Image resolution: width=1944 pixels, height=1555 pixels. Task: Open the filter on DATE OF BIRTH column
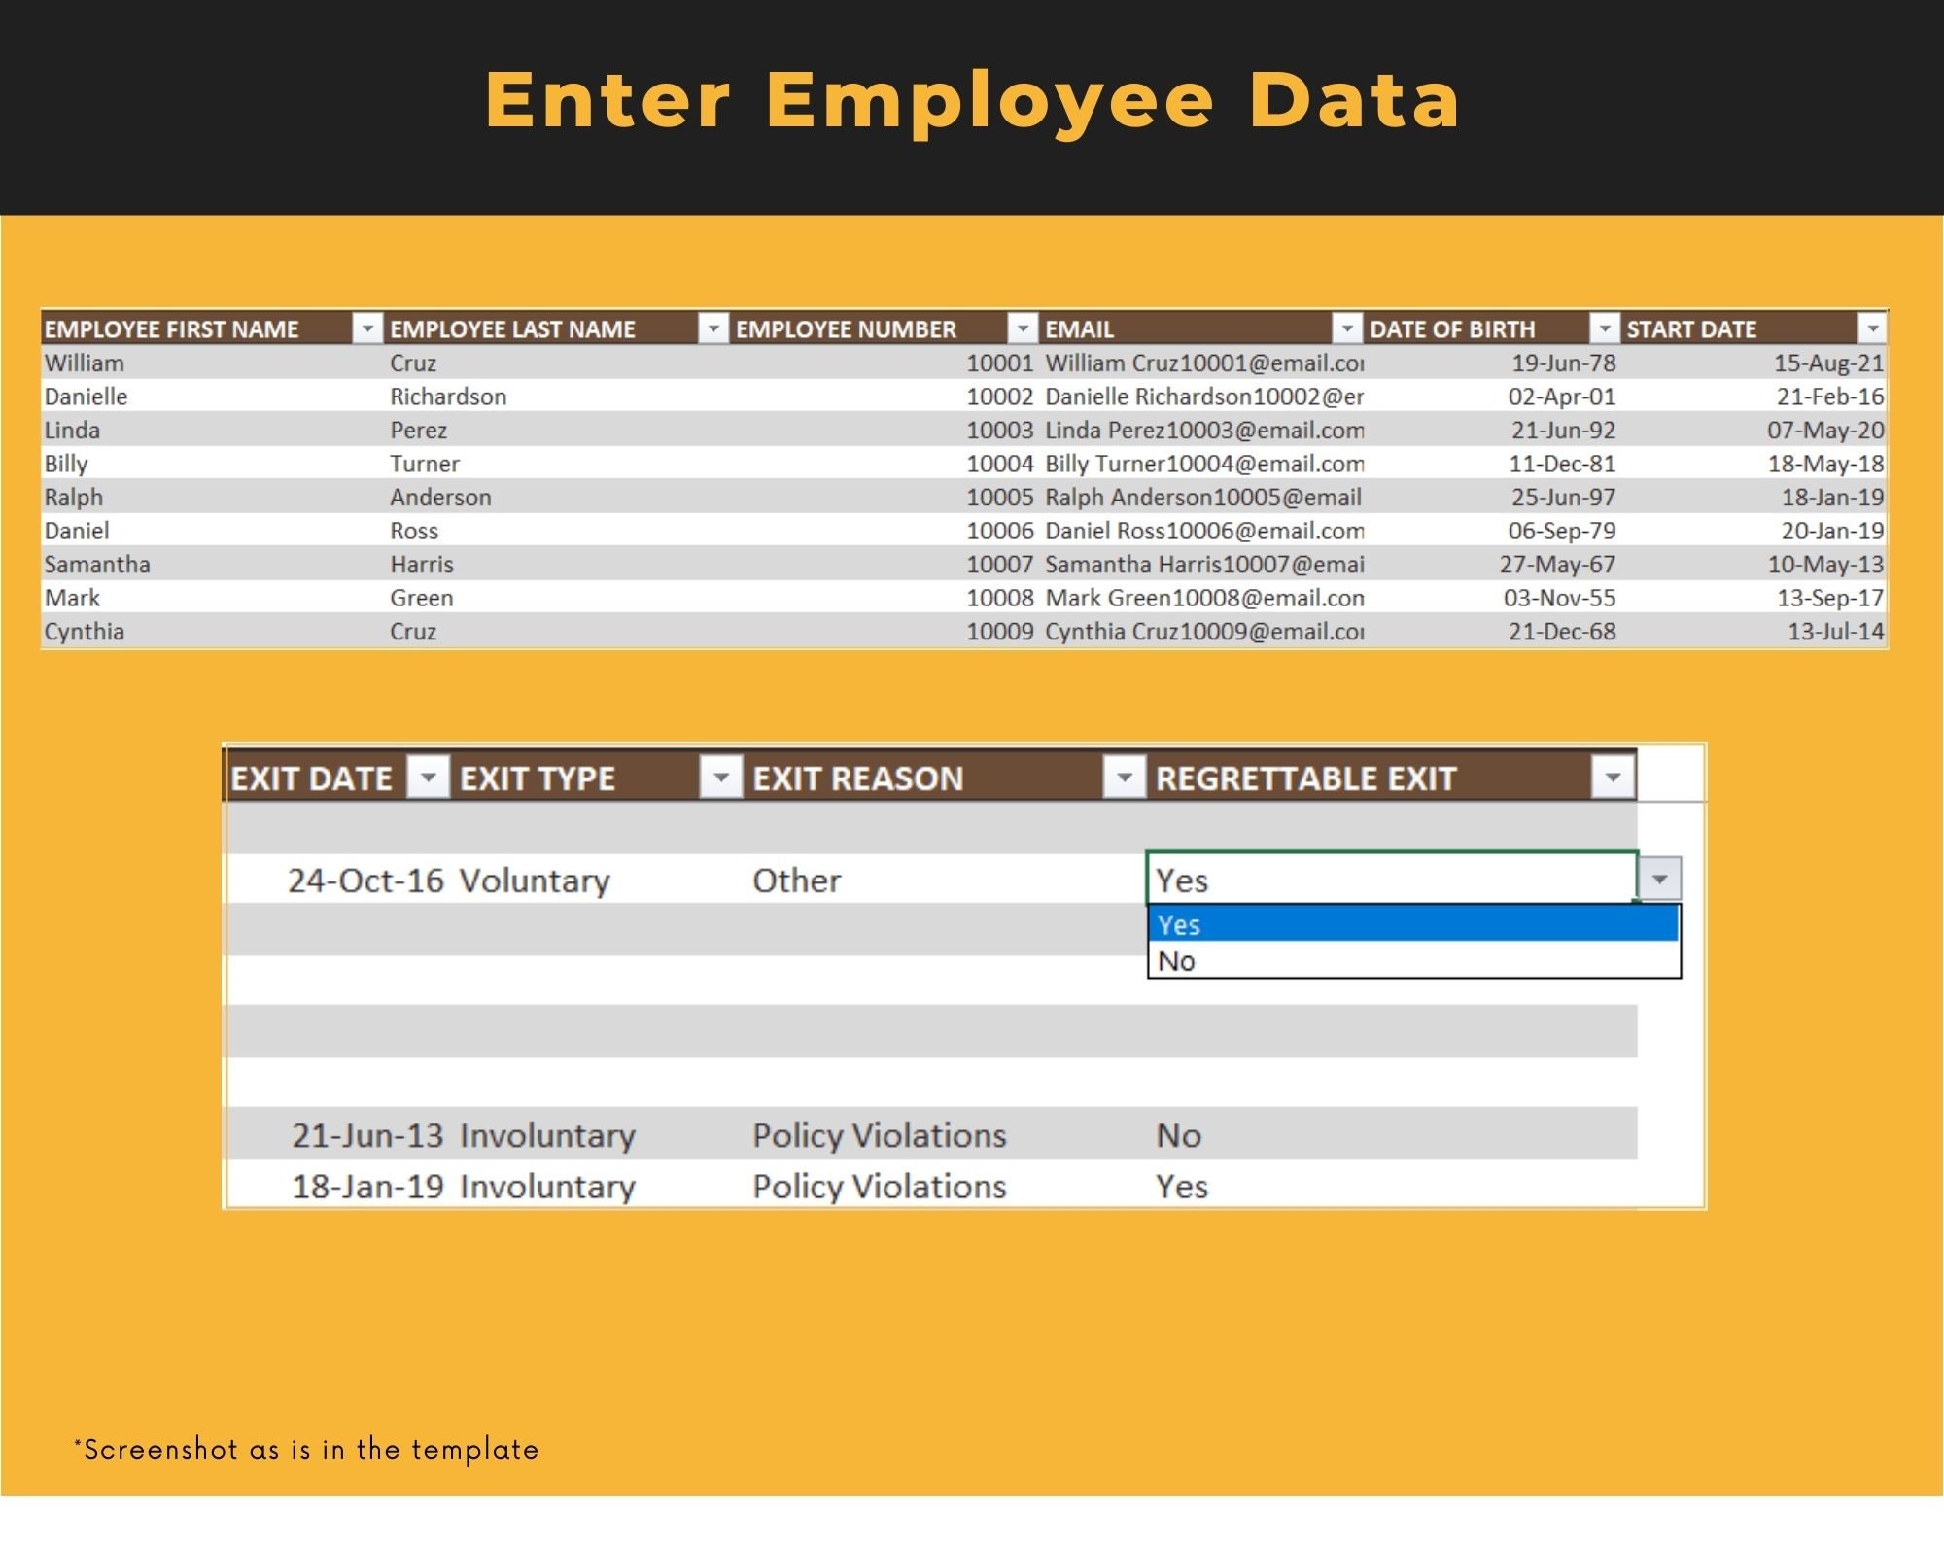[1604, 328]
